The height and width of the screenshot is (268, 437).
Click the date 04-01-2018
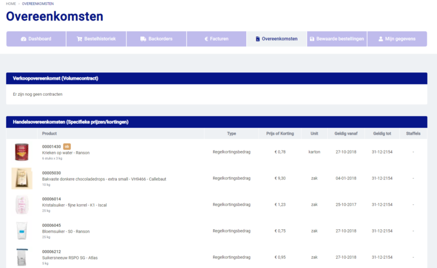(346, 178)
